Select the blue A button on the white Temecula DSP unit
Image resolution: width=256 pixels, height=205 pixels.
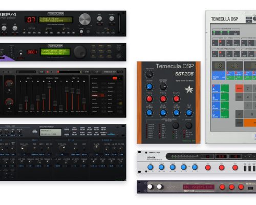coord(216,89)
